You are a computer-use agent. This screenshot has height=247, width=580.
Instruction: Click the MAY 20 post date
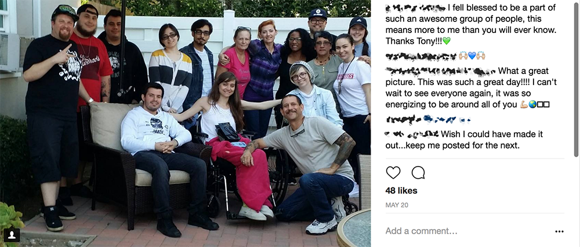[397, 205]
